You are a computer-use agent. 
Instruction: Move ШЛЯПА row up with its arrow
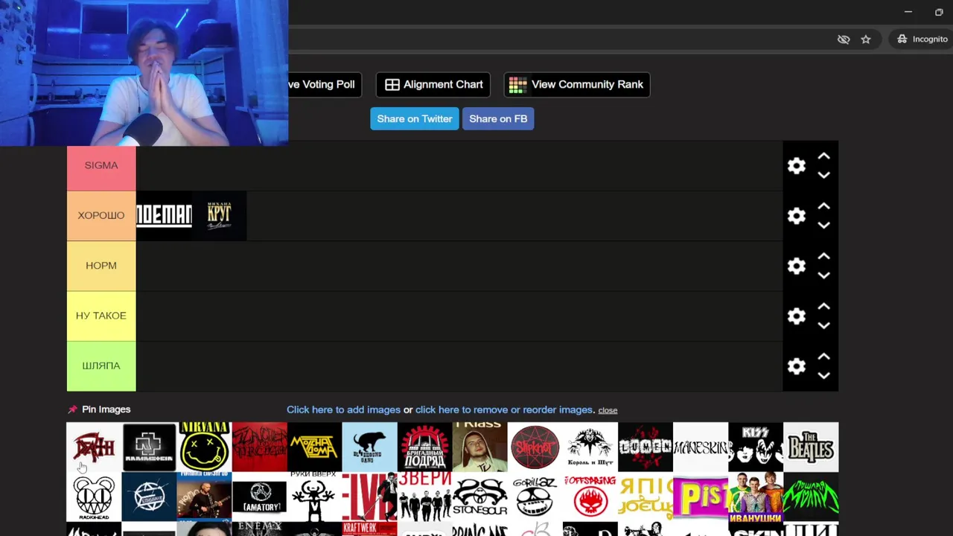(x=823, y=357)
